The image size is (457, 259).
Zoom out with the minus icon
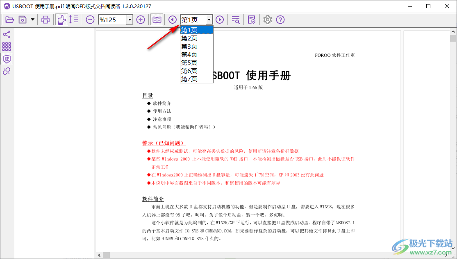pyautogui.click(x=90, y=20)
